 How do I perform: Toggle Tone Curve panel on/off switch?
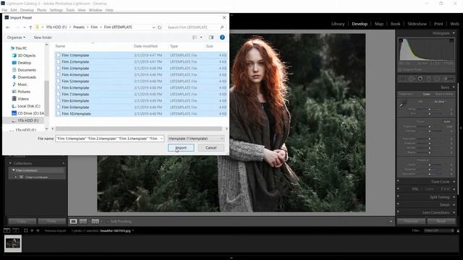tap(398, 181)
